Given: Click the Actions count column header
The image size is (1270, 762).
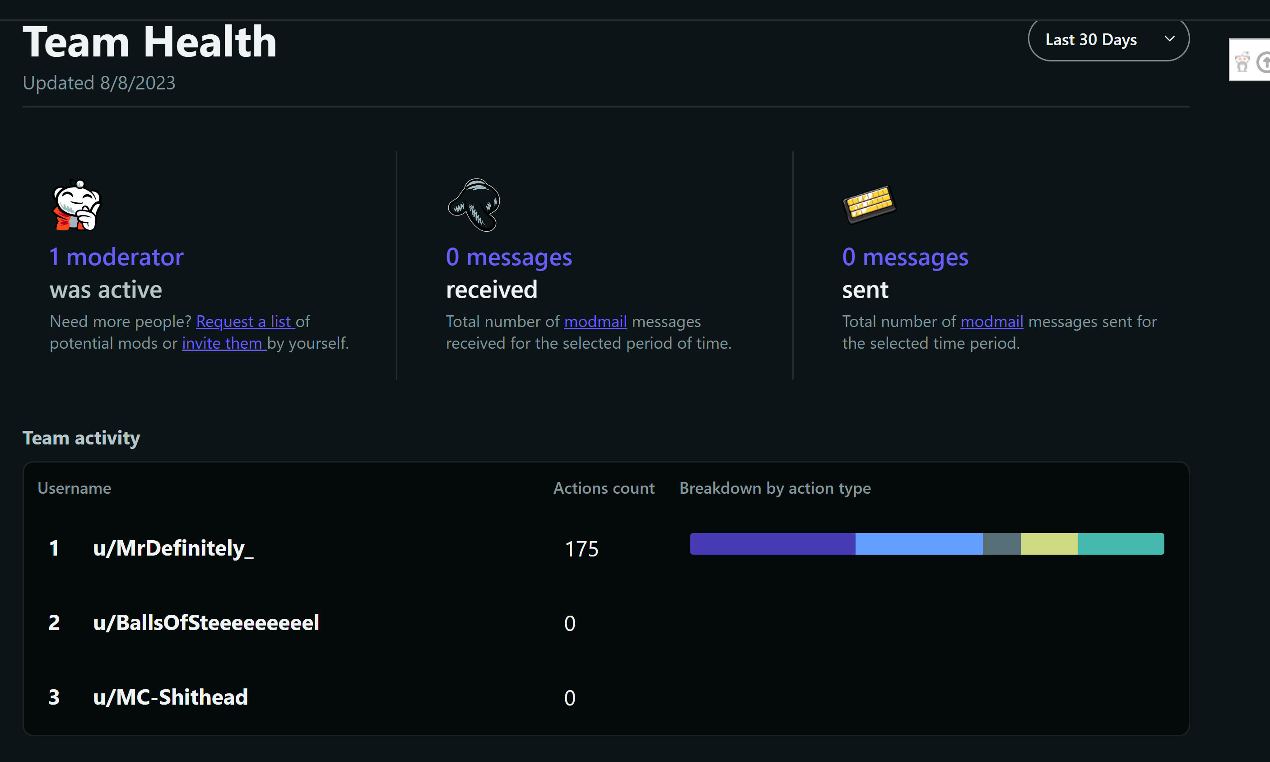Looking at the screenshot, I should click(x=604, y=488).
